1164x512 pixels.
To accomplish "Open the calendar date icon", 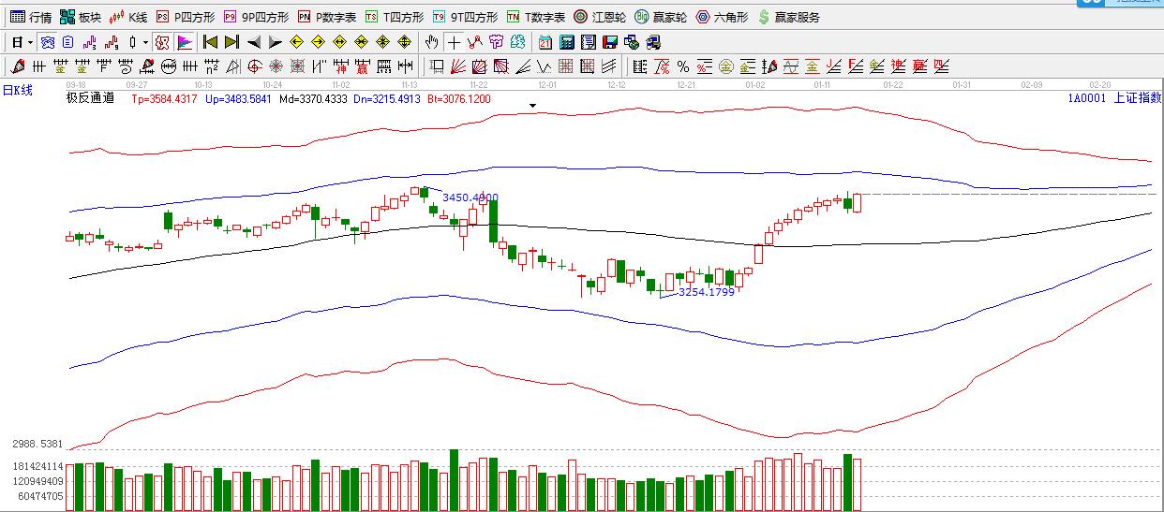I will 545,42.
